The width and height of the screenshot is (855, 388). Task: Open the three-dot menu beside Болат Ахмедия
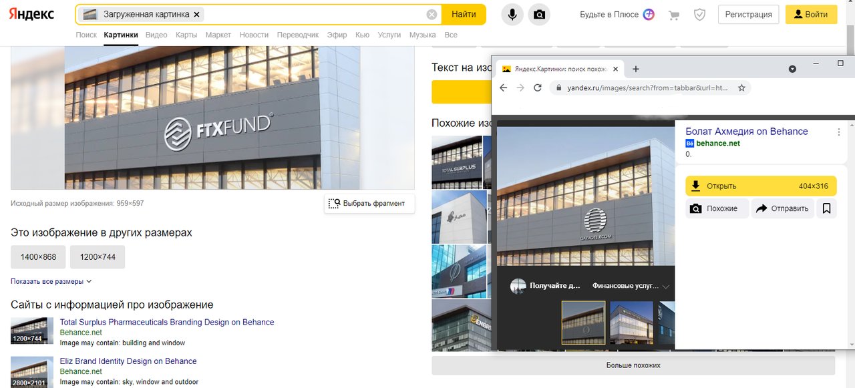coord(840,132)
